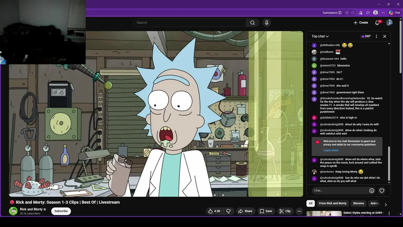Click the avatar of @unctonez in chat
Image resolution: width=403 pixels, height=227 pixels.
pyautogui.click(x=314, y=172)
